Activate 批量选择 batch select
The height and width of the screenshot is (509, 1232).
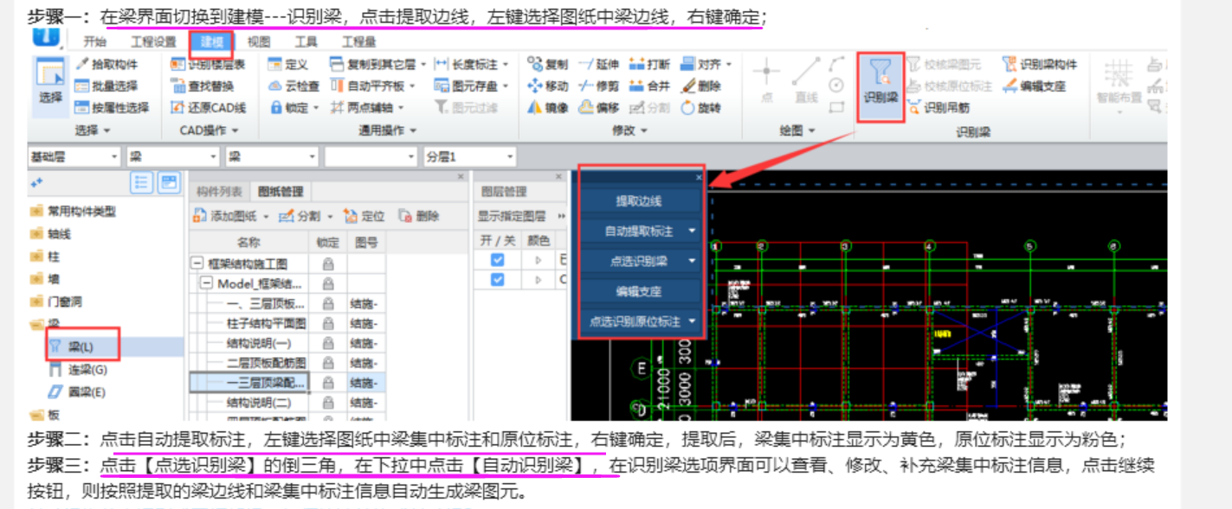pos(106,86)
